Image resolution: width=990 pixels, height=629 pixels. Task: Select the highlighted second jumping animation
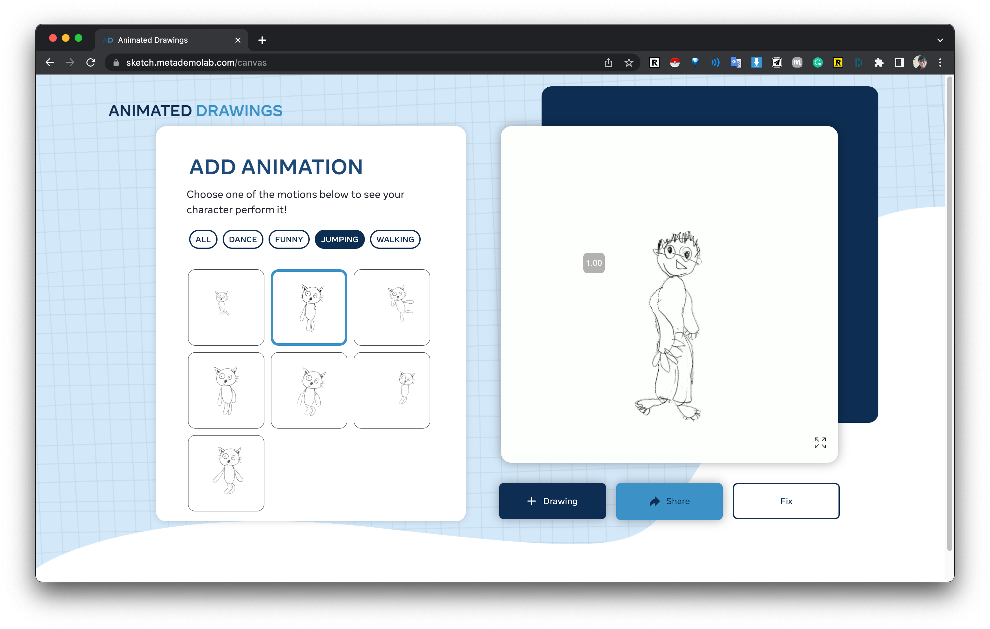pyautogui.click(x=309, y=307)
